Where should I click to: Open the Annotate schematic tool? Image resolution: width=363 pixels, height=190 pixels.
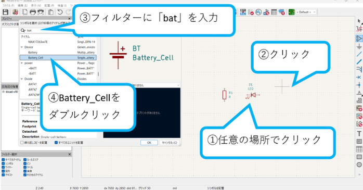pyautogui.click(x=243, y=12)
